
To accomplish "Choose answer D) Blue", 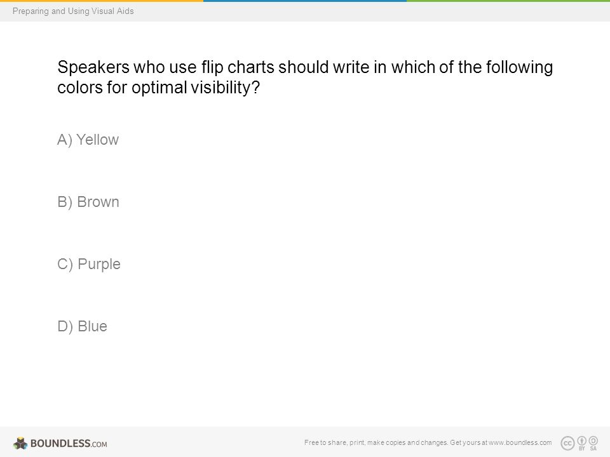I will pos(82,326).
